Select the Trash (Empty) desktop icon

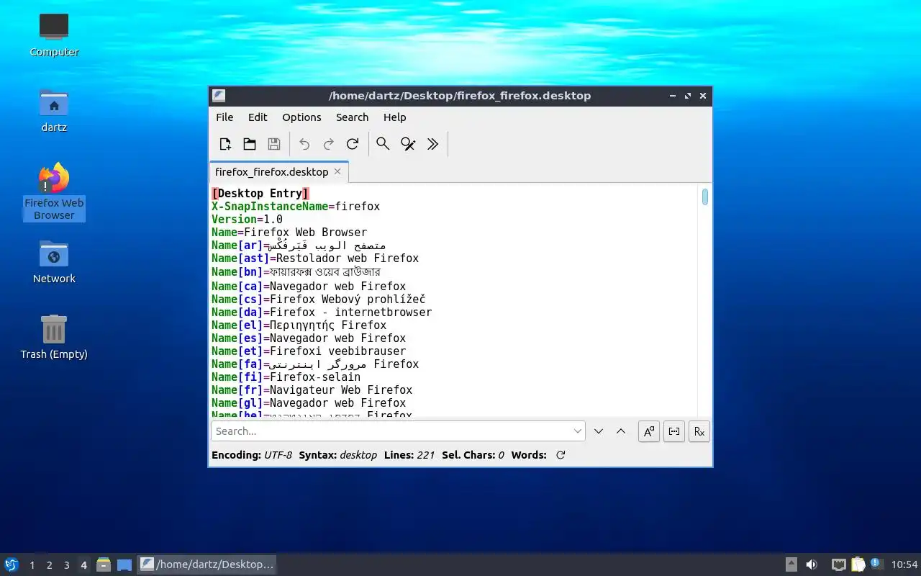click(54, 337)
